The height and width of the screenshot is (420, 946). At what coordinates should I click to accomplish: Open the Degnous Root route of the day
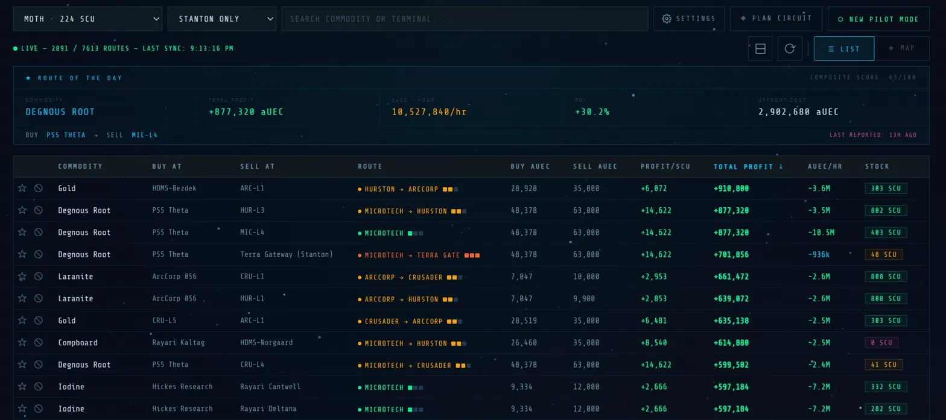click(x=60, y=112)
